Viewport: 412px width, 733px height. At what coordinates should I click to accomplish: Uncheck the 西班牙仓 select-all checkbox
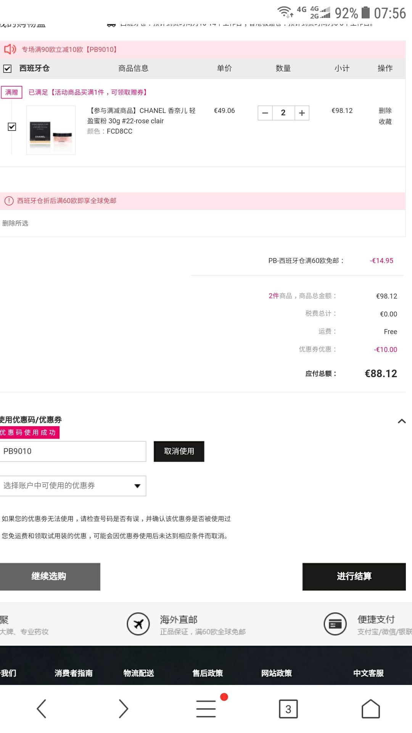(x=7, y=69)
